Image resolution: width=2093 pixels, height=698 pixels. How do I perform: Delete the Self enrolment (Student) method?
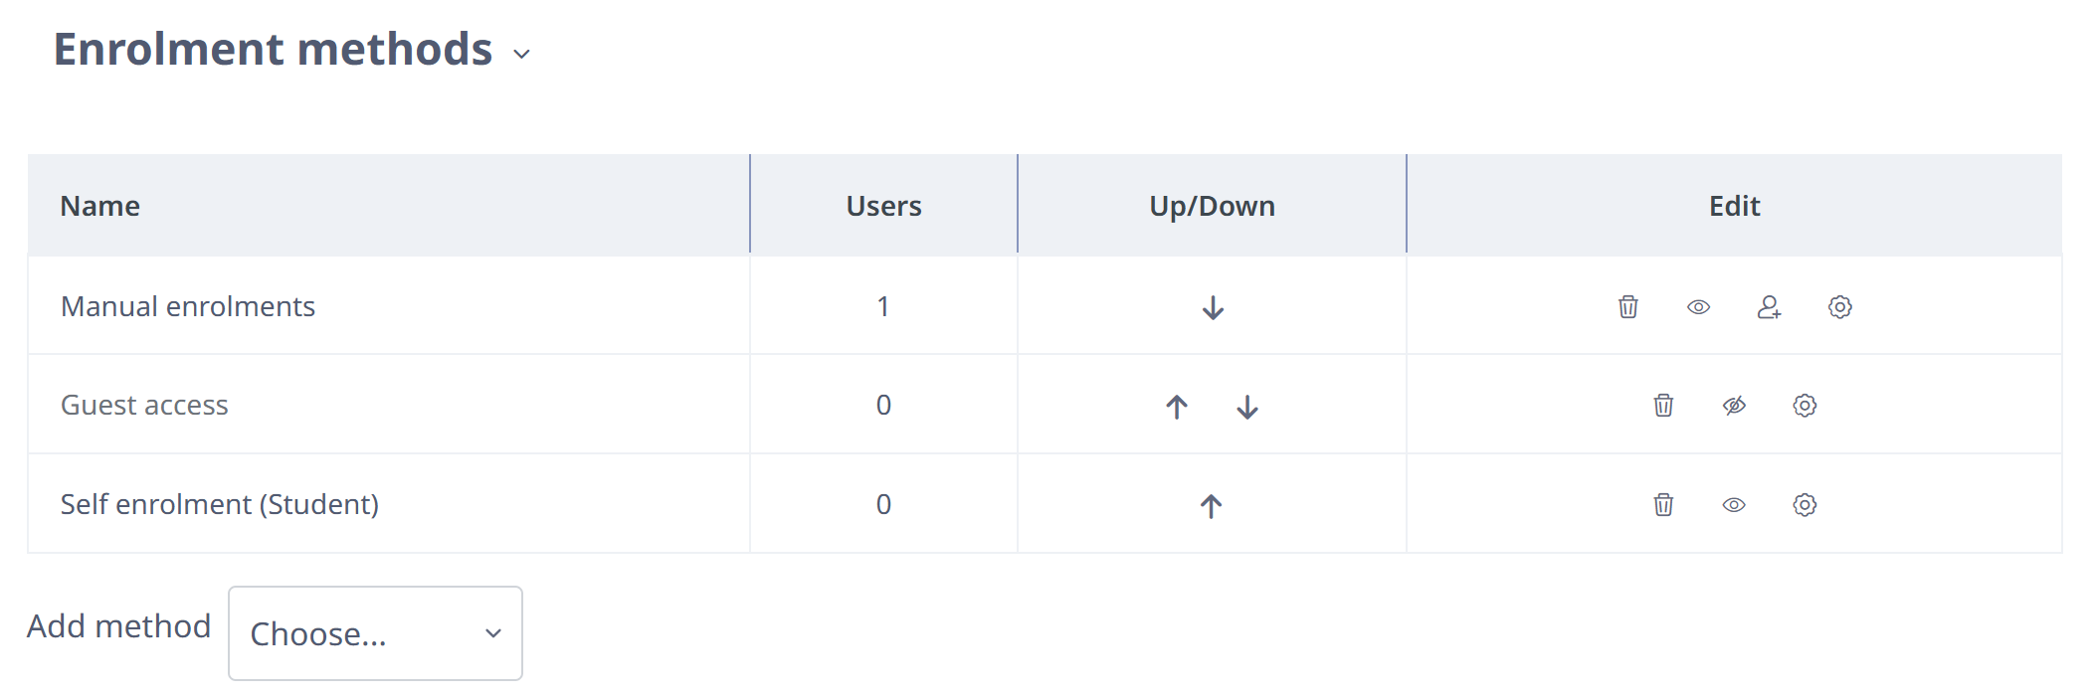click(x=1663, y=504)
